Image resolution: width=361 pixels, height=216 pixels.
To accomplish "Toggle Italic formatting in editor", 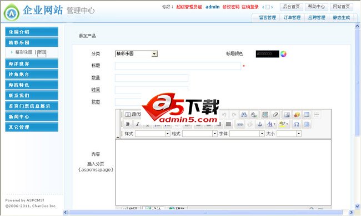I will pos(137,124).
